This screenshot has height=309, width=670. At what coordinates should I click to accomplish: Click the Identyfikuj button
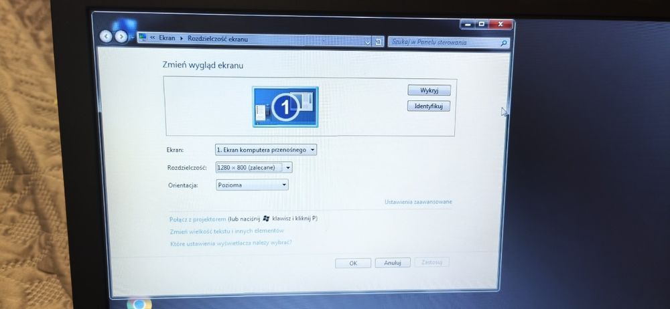coord(429,106)
